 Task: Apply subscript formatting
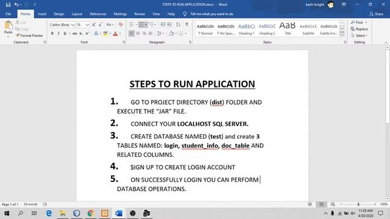81,33
